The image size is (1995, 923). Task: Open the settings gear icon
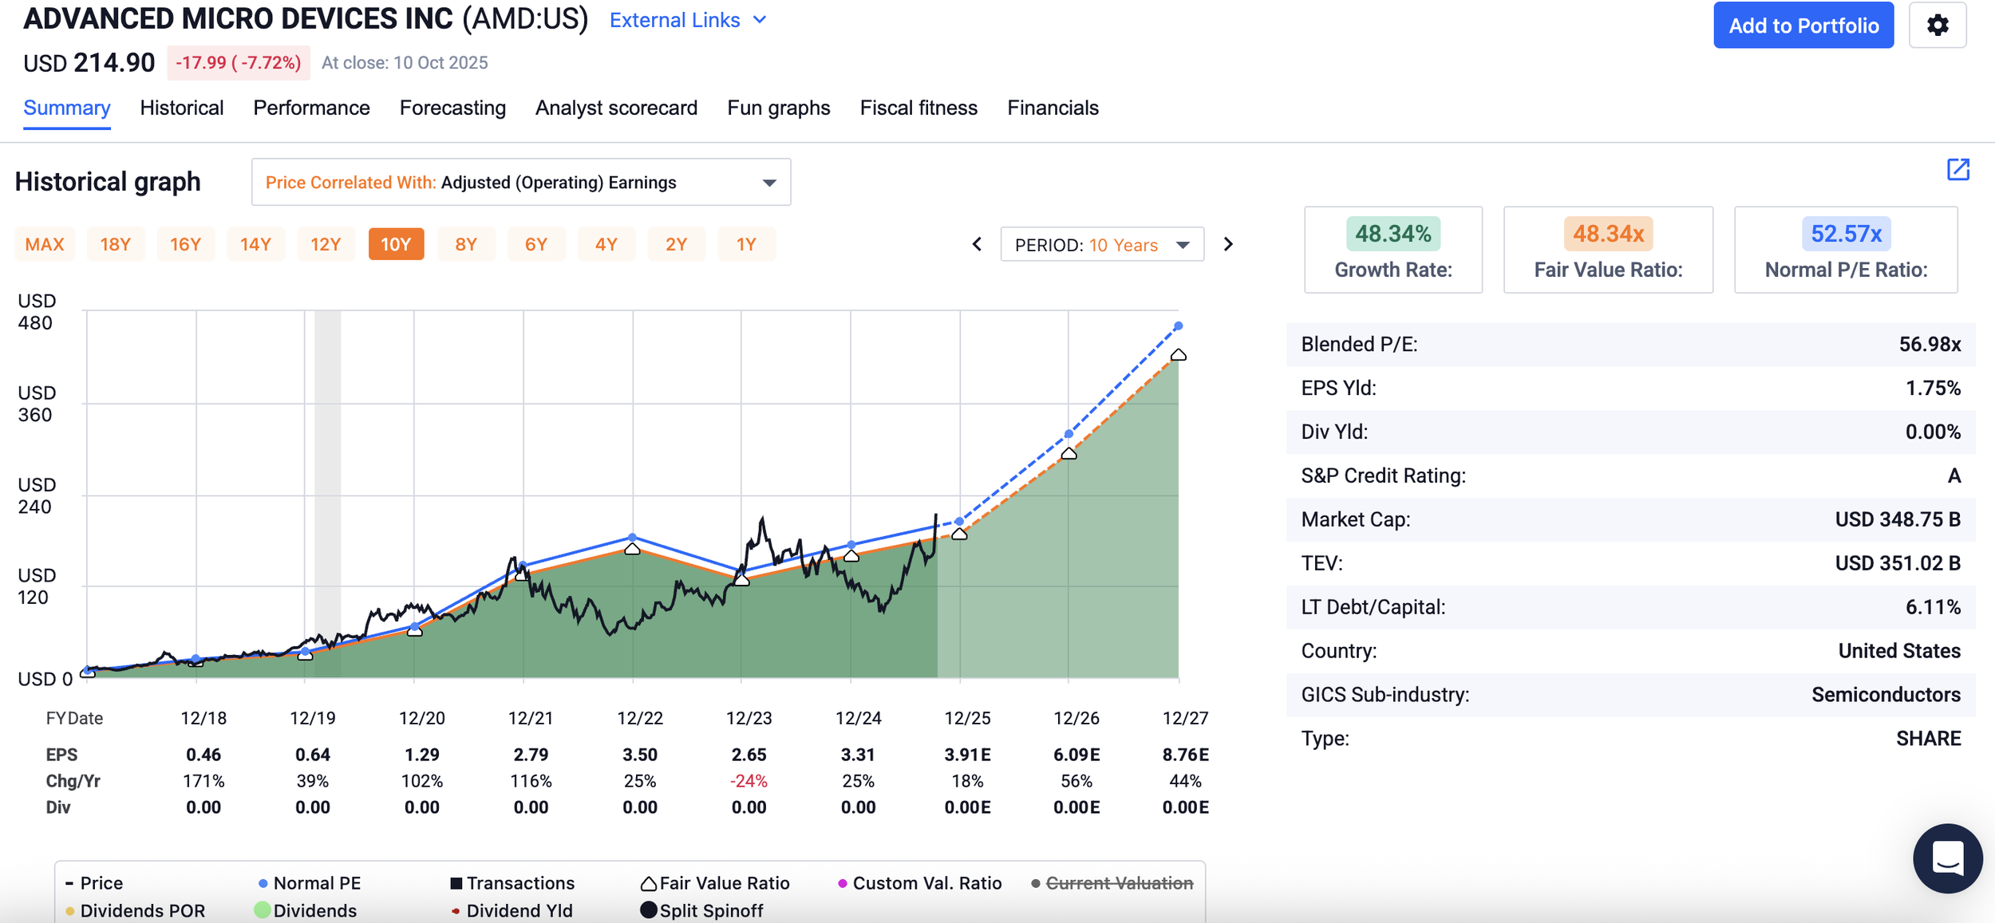[1937, 26]
